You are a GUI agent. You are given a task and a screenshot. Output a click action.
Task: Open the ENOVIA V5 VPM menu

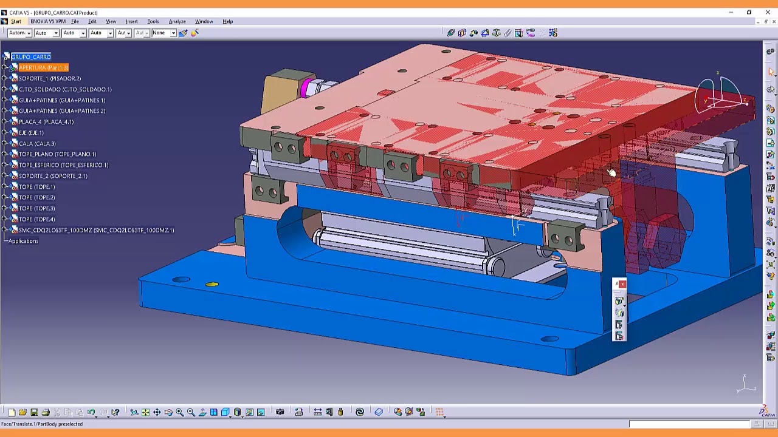point(47,21)
